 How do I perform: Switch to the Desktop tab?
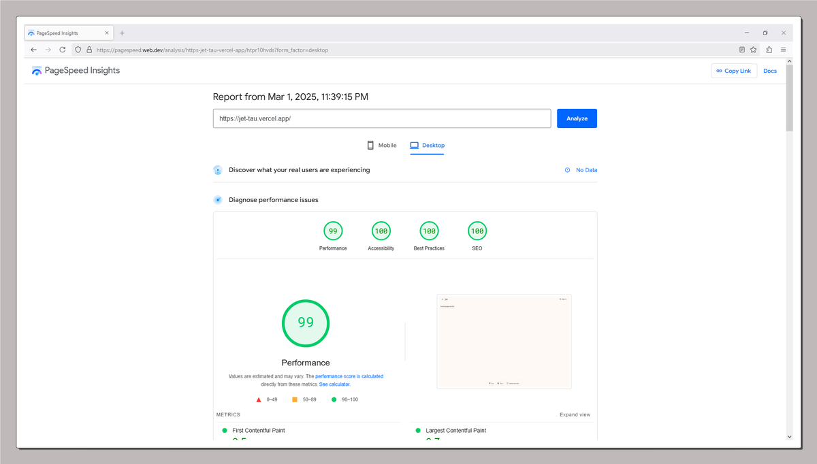click(x=427, y=145)
